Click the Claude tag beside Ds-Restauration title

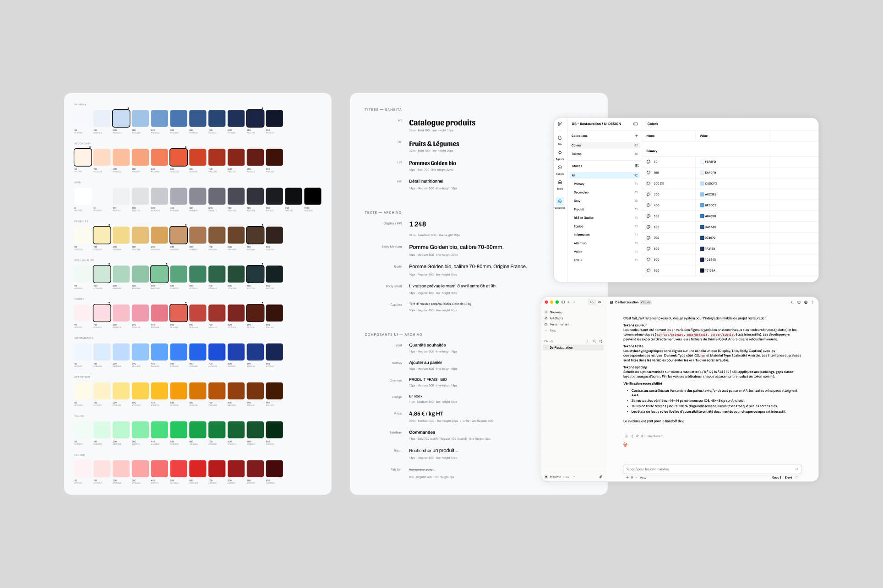[x=646, y=302]
